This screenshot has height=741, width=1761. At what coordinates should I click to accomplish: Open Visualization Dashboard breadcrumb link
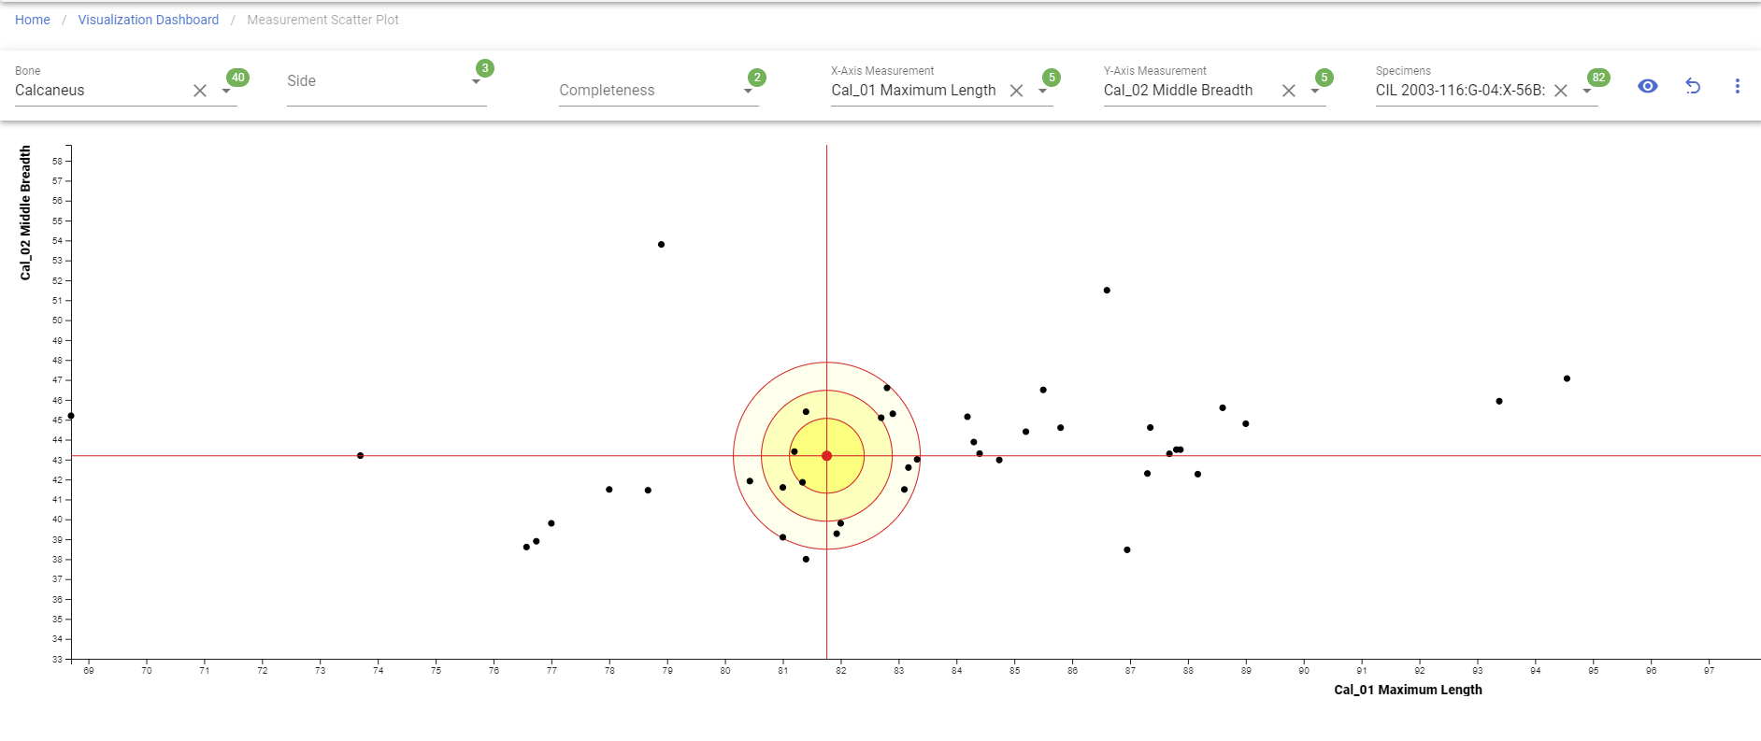(148, 20)
